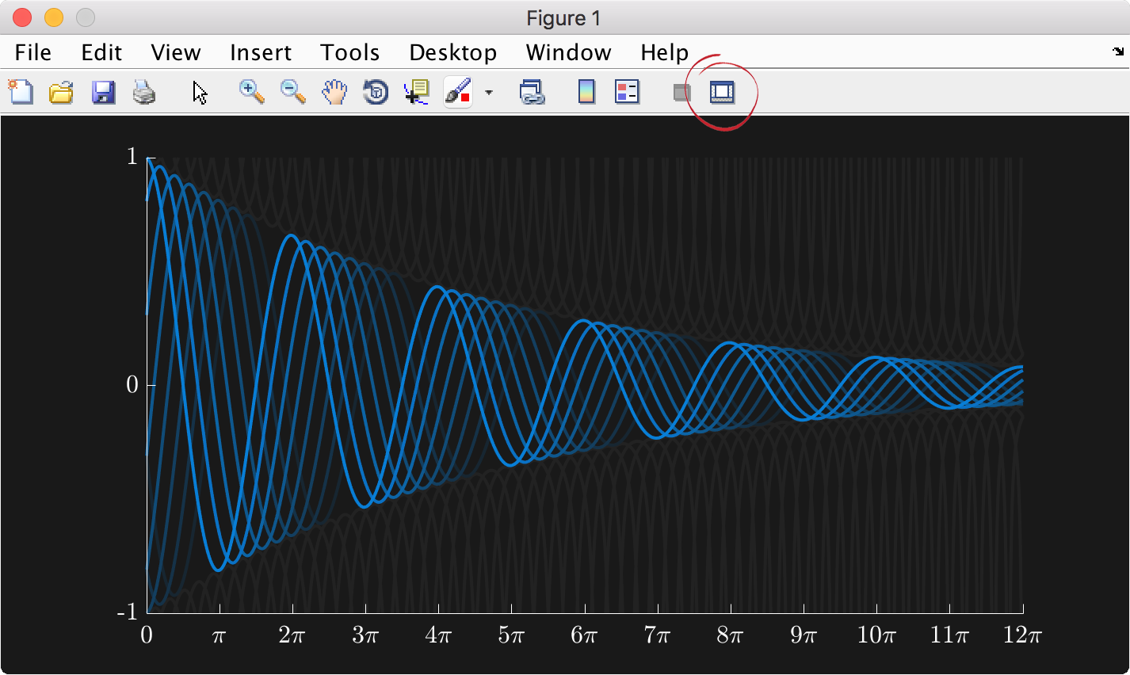Viewport: 1130px width, 675px height.
Task: Open the Edit menu
Action: tap(101, 52)
